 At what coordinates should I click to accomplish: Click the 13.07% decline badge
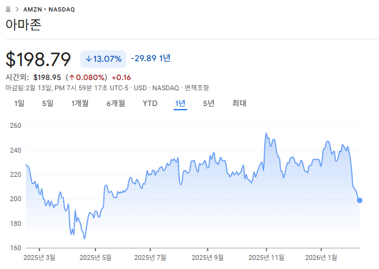click(x=103, y=59)
